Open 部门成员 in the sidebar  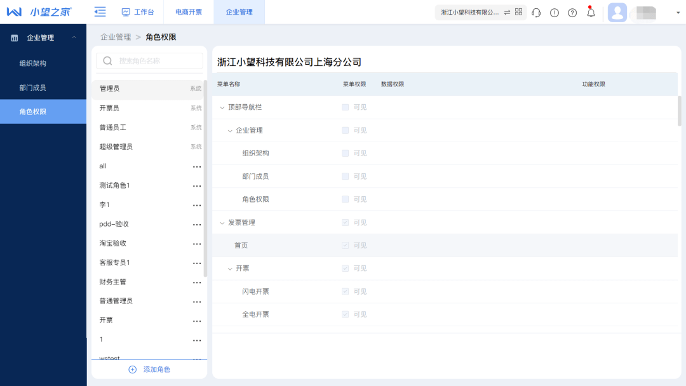pyautogui.click(x=32, y=88)
